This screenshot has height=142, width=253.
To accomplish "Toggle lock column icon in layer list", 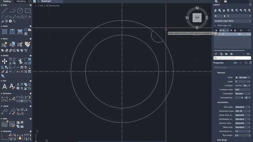I will point(235,30).
